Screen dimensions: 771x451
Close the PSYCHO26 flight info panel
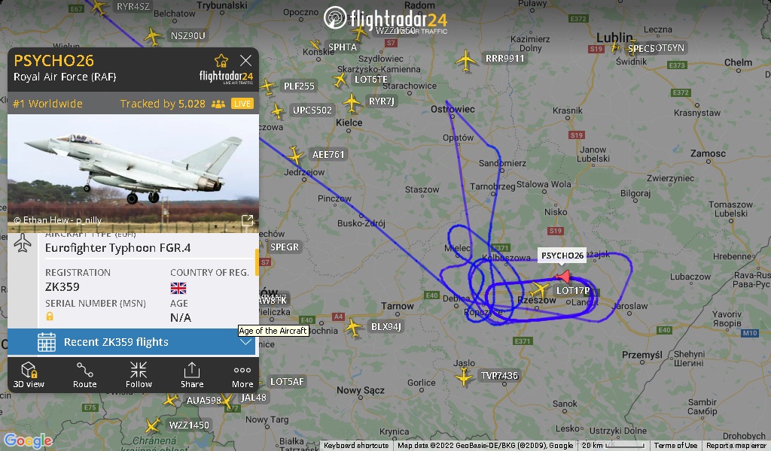coord(246,60)
